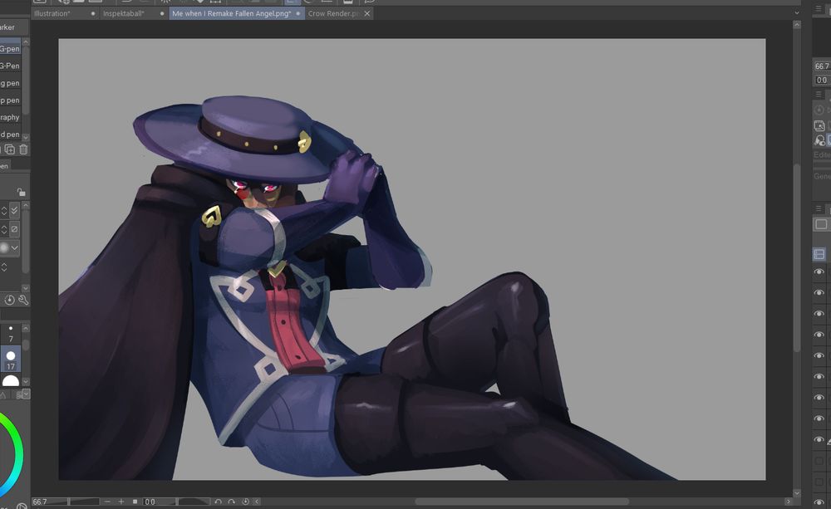This screenshot has height=509, width=831.
Task: Select brush size 17 preset
Action: click(x=11, y=359)
